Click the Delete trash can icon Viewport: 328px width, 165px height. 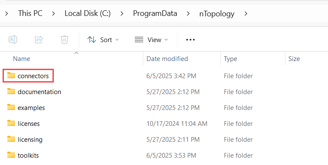65,40
